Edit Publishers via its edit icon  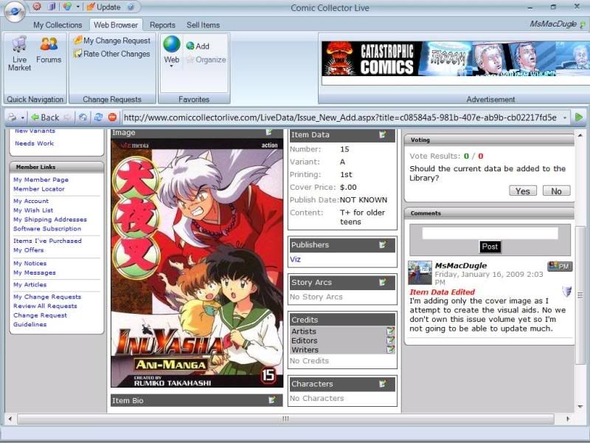click(x=383, y=245)
